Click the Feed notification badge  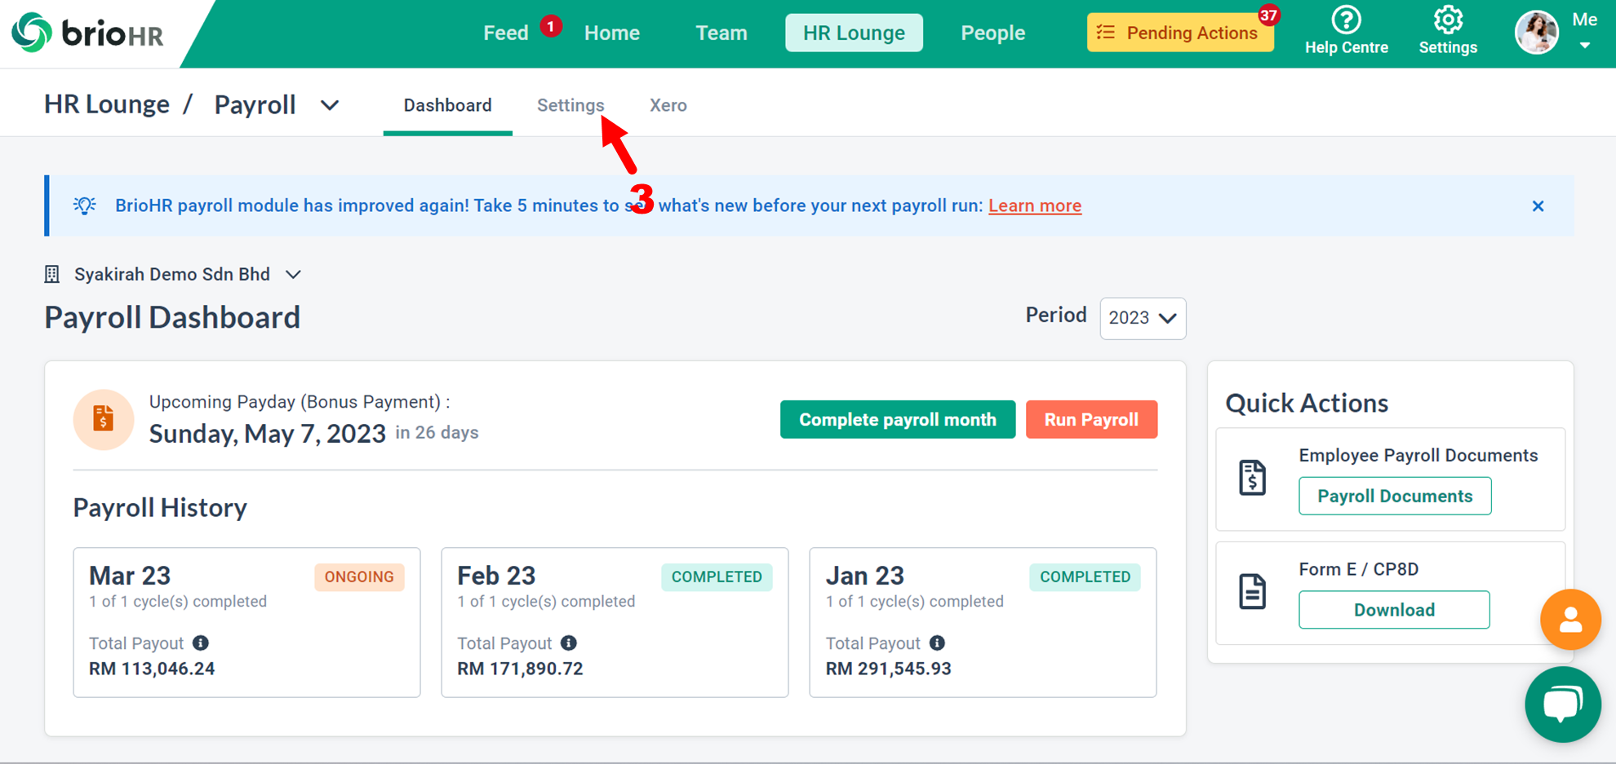551,26
